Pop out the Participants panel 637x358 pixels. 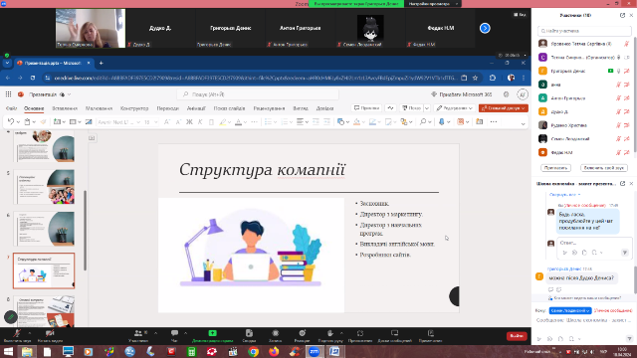click(622, 15)
